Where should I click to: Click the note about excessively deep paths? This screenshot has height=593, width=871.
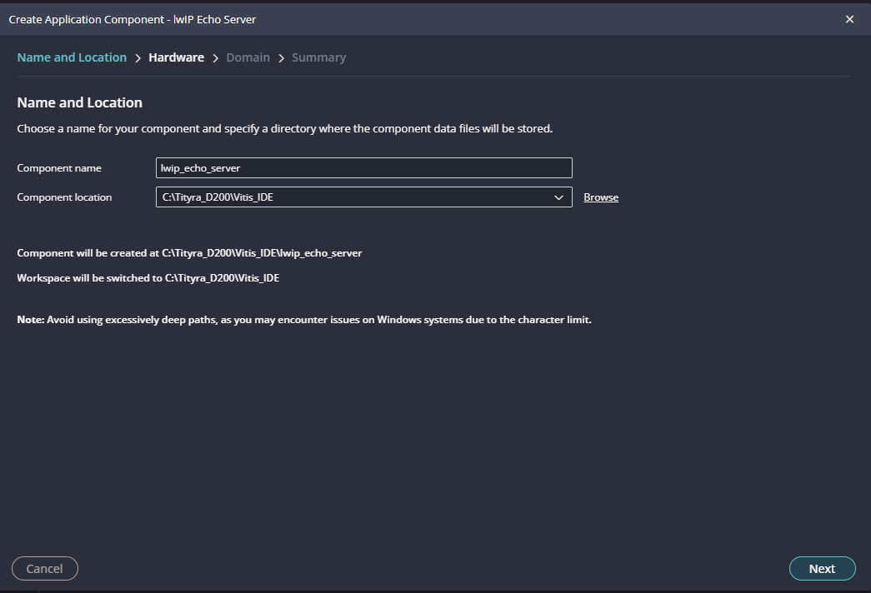(304, 320)
